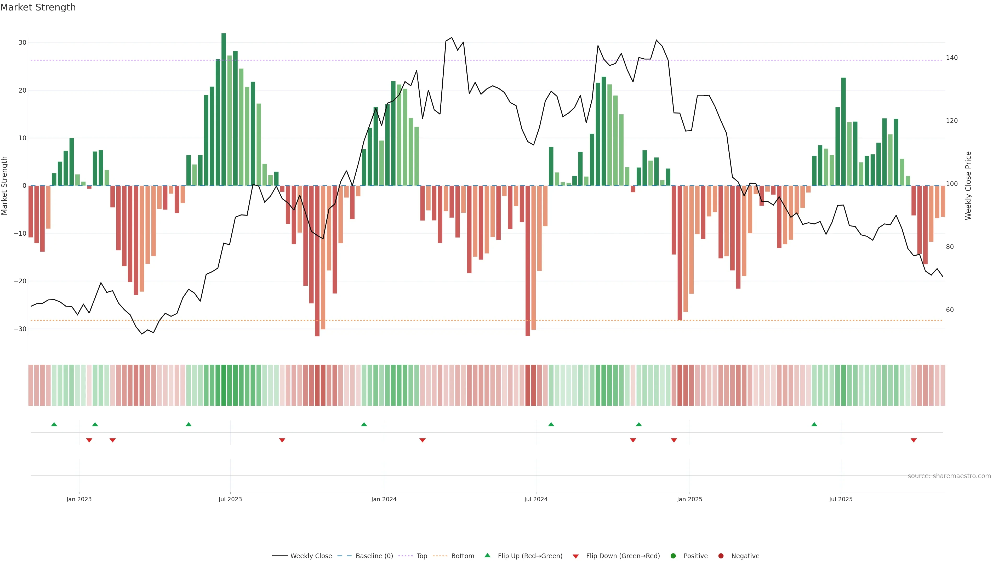Click the red flip-down triangle just after Jan 2024

click(423, 440)
